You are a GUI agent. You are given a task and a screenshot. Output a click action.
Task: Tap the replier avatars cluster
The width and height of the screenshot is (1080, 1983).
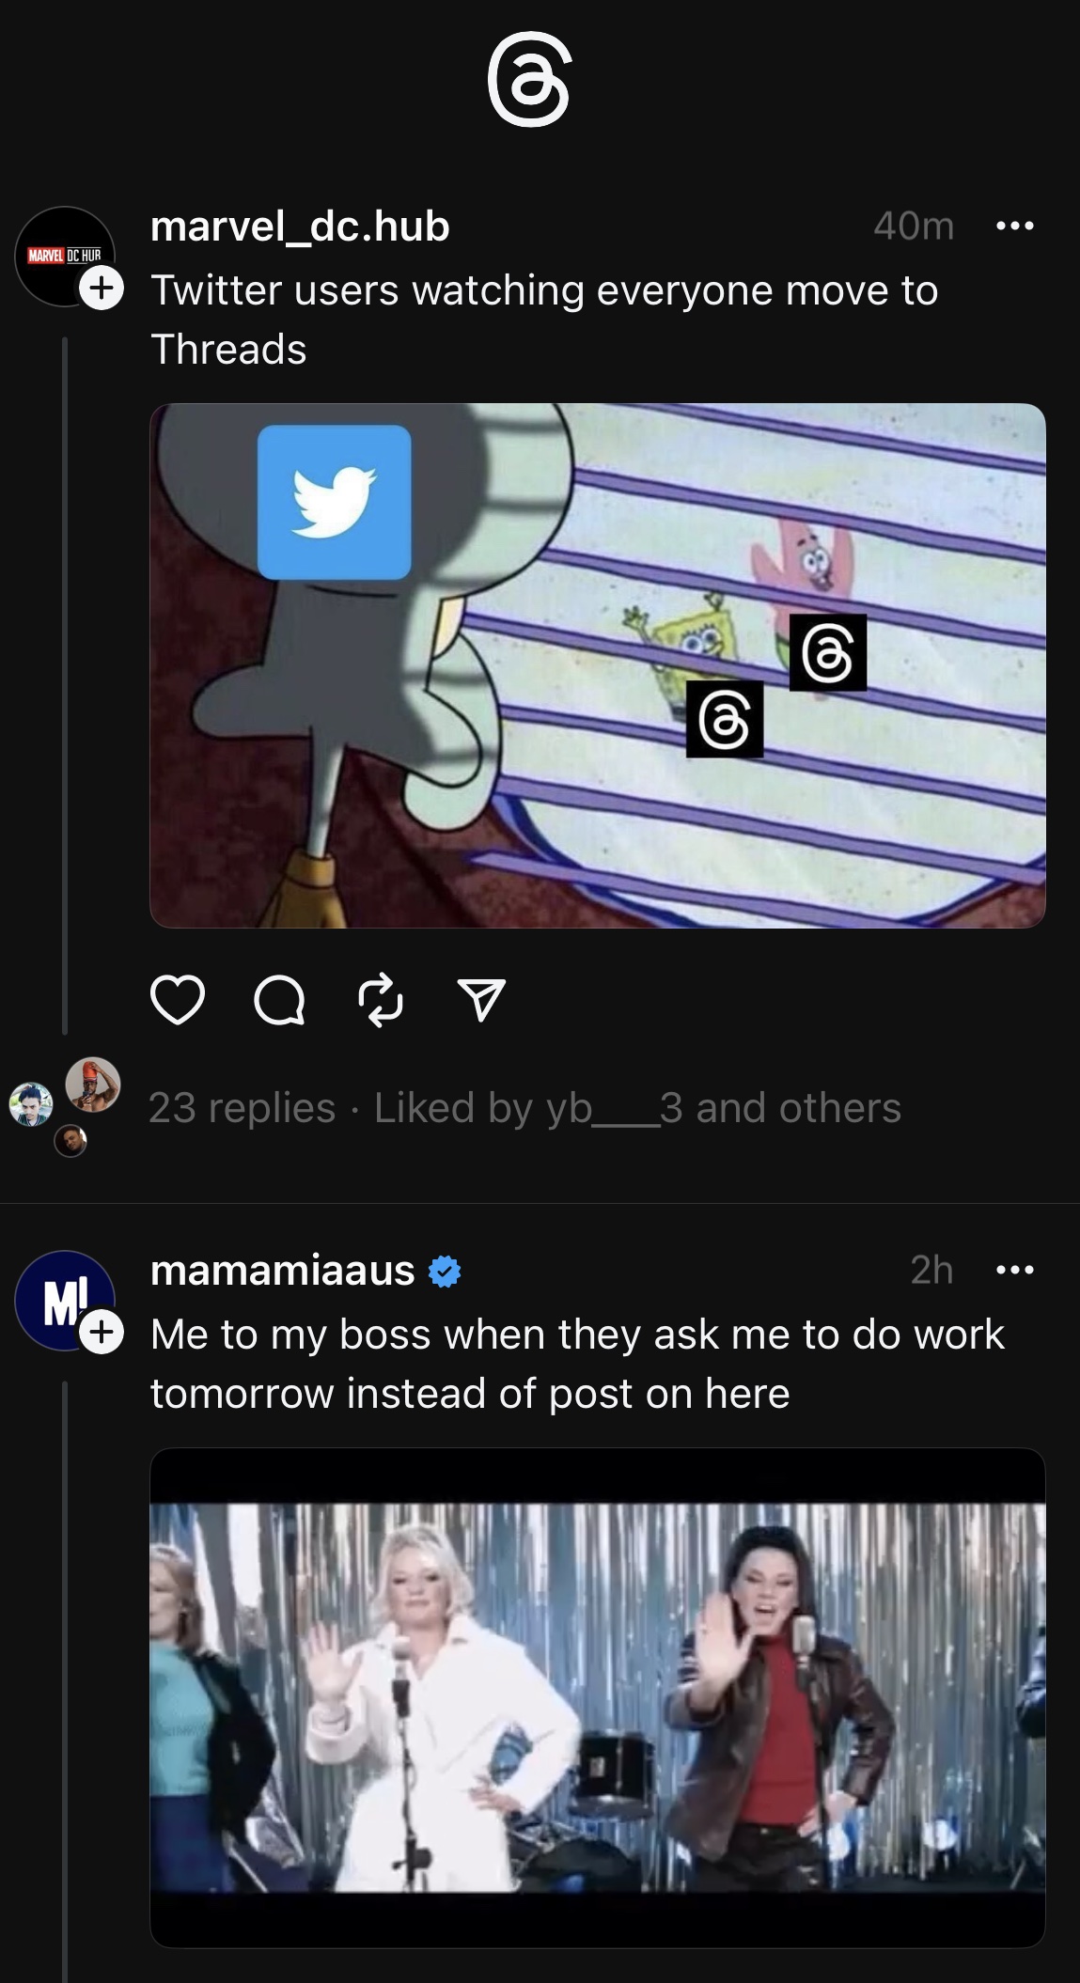[x=66, y=1106]
